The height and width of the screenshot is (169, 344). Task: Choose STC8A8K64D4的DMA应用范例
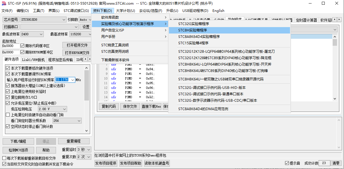pyautogui.click(x=230, y=109)
